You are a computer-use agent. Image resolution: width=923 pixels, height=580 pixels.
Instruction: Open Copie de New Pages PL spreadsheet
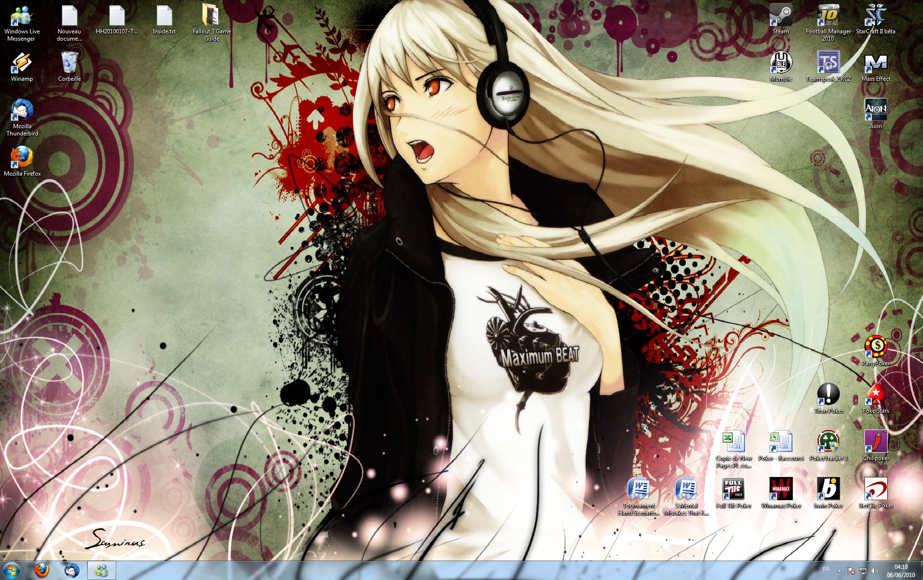(x=733, y=450)
